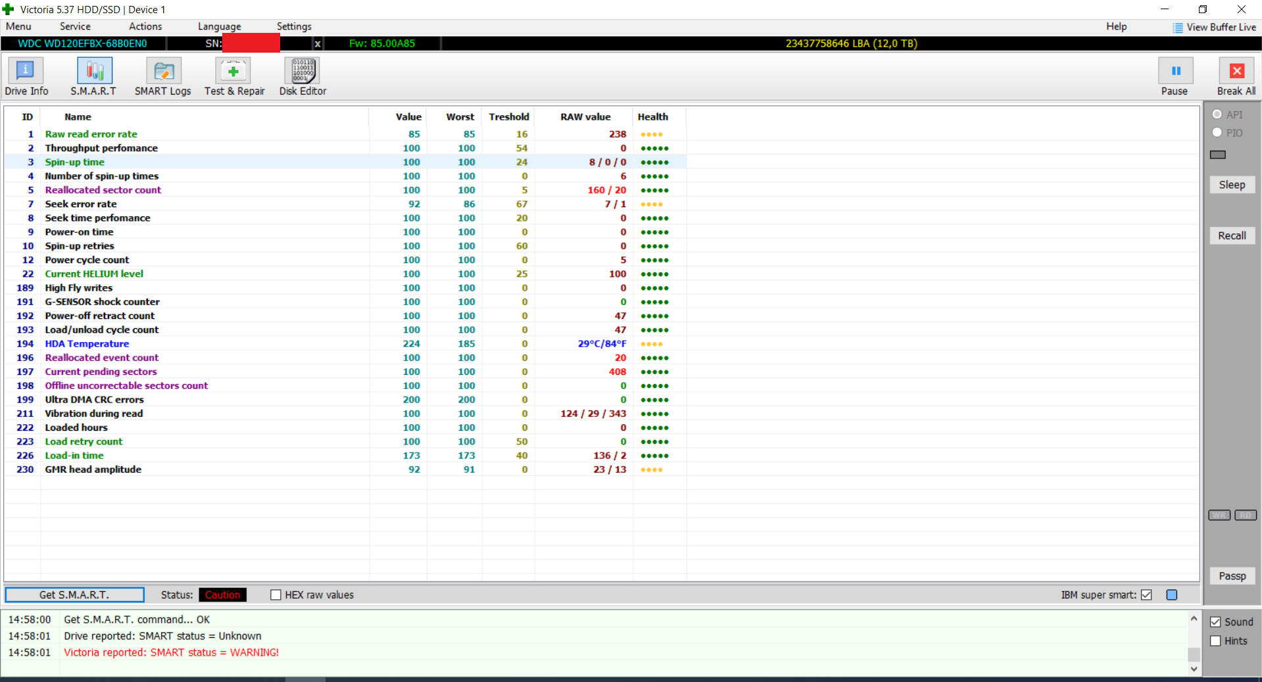Switch to the Test & Repair tool
Viewport: 1262px width, 682px height.
pyautogui.click(x=234, y=76)
